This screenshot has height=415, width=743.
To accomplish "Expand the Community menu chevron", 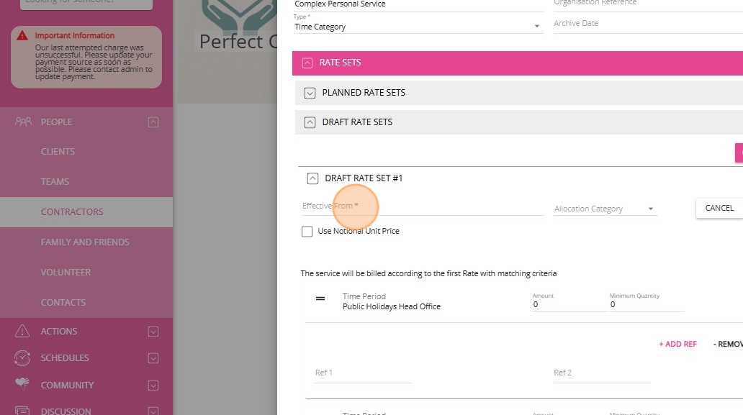I will coord(153,386).
